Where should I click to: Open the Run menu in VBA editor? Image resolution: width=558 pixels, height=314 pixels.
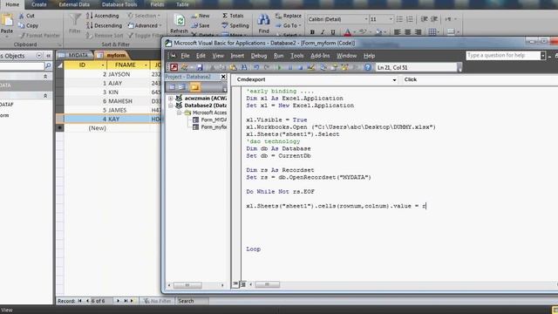coord(279,56)
